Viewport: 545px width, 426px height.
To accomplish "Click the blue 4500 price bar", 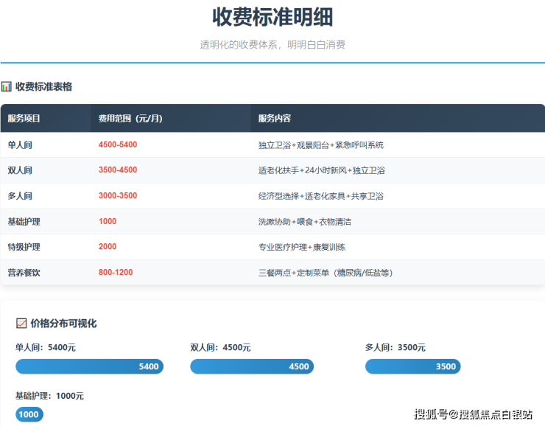I will (x=252, y=366).
